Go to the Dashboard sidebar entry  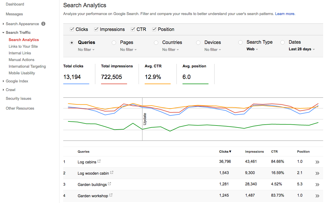15,4
